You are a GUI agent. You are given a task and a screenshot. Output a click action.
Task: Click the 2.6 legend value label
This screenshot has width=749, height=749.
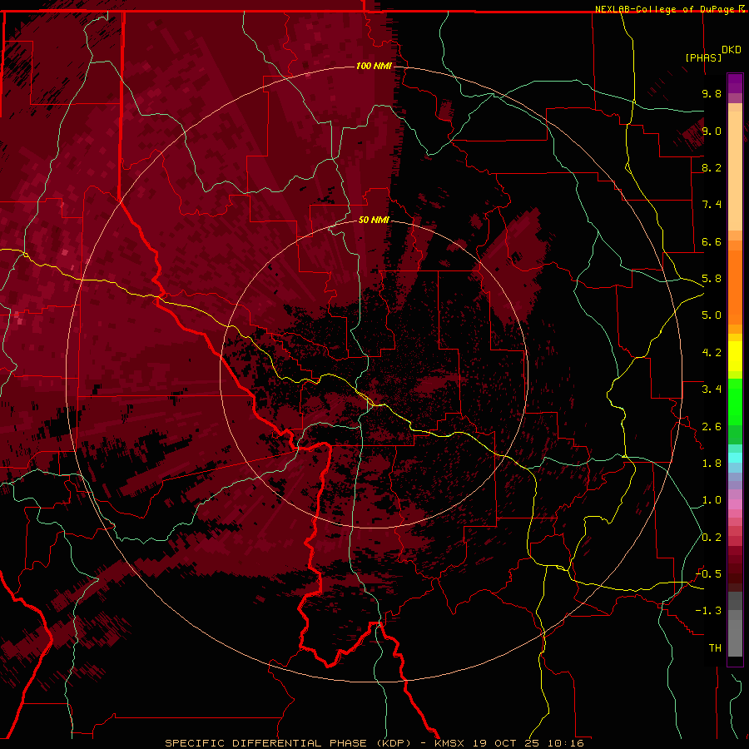click(712, 427)
